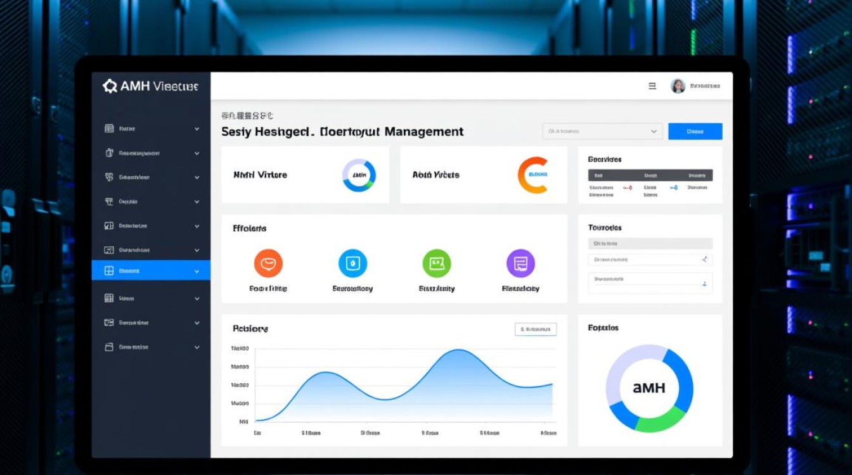Open the purple circular document icon
Viewport: 852px width, 475px height.
click(520, 263)
